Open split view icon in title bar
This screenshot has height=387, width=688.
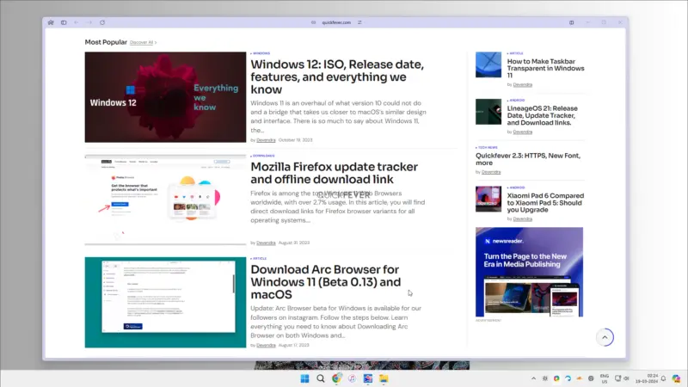pyautogui.click(x=571, y=22)
